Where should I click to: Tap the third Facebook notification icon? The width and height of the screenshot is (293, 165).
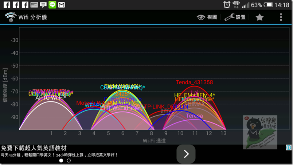[x=25, y=5]
